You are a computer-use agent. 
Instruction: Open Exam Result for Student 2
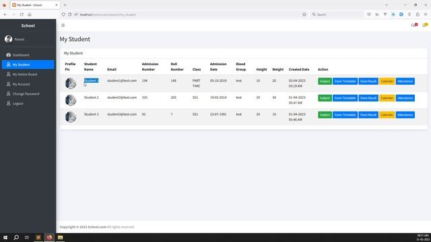click(x=368, y=98)
